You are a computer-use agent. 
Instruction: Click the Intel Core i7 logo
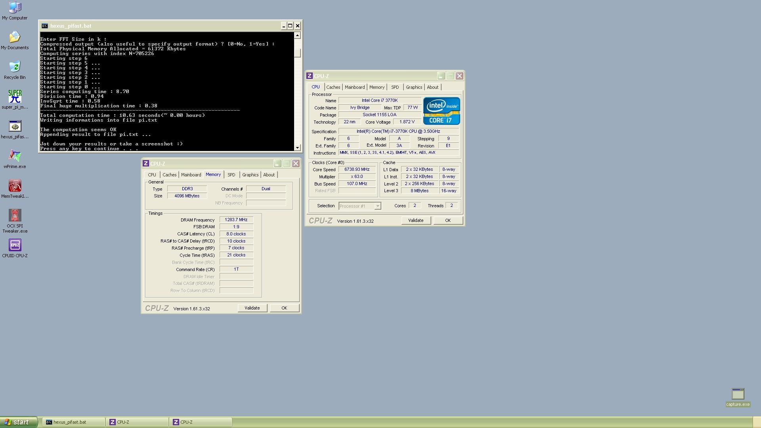pos(442,111)
